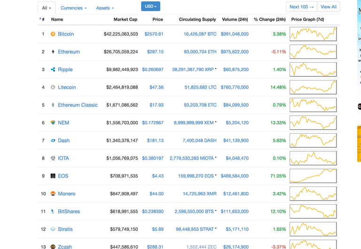Click Ethereum volume $975,622,000
This screenshot has height=249, width=361.
click(235, 52)
